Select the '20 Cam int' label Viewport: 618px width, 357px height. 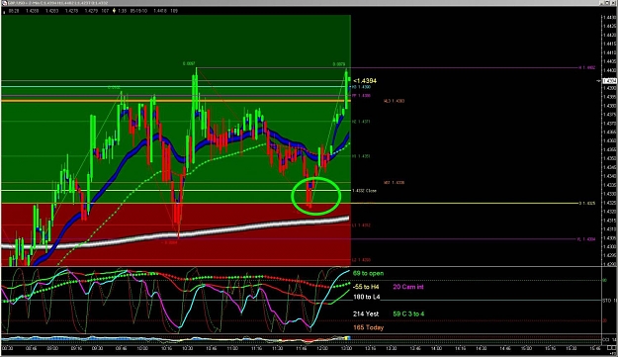[x=408, y=287]
